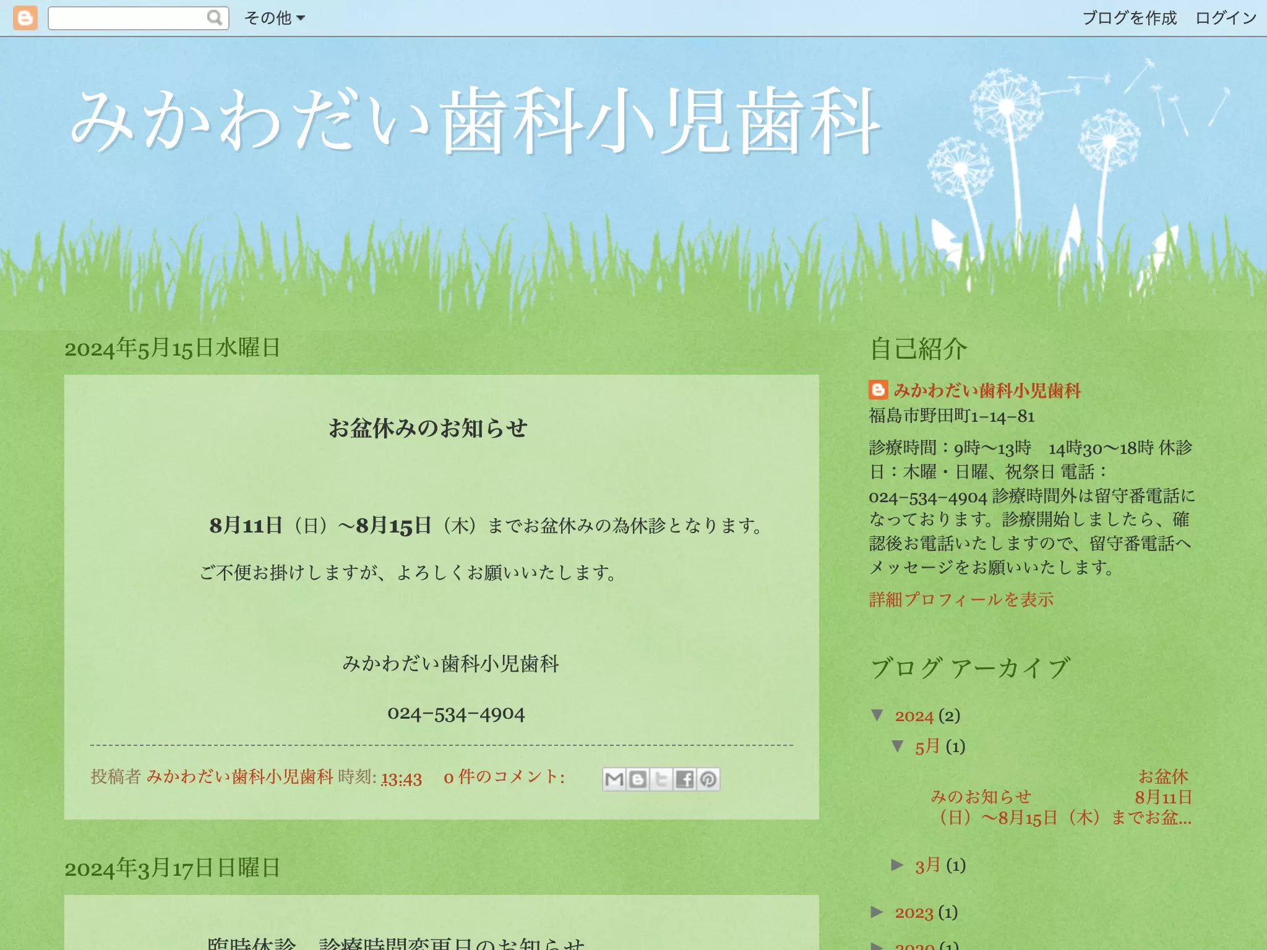This screenshot has height=950, width=1267.
Task: Open the その他 dropdown menu
Action: [275, 18]
